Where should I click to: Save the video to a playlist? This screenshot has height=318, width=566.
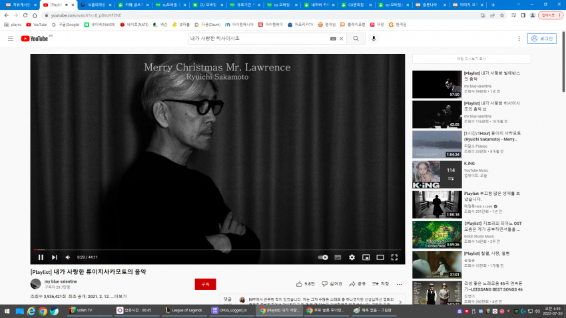point(381,284)
